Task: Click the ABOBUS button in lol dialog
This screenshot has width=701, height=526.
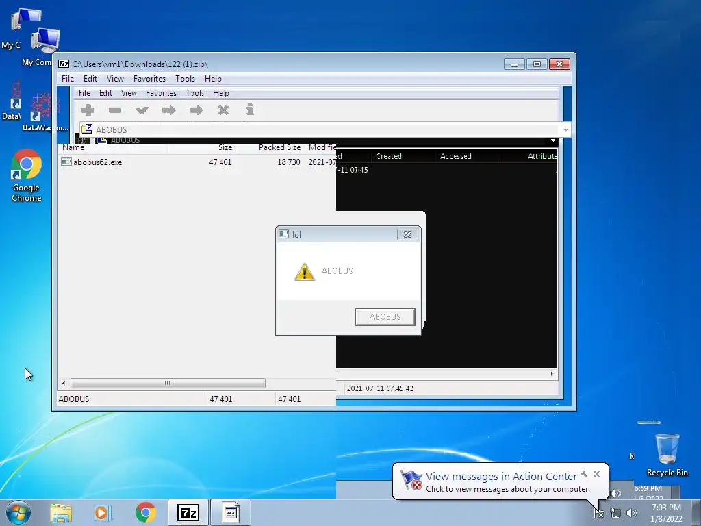Action: click(x=385, y=316)
